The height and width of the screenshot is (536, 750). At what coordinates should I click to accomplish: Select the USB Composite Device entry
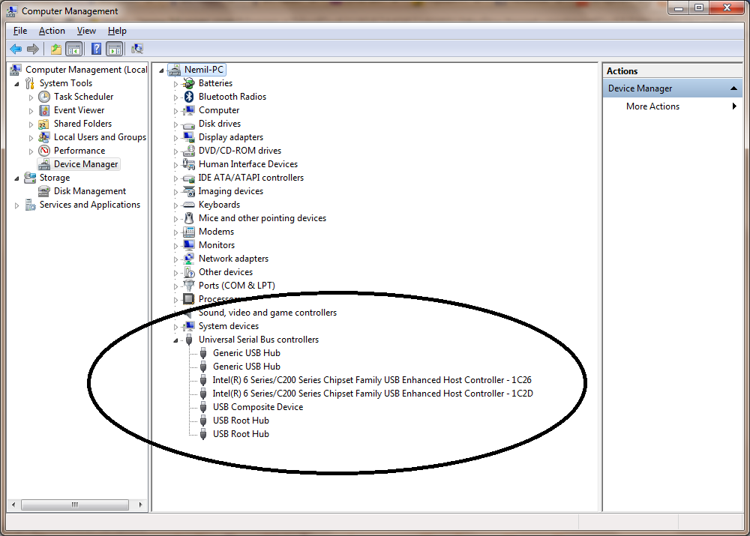coord(257,406)
